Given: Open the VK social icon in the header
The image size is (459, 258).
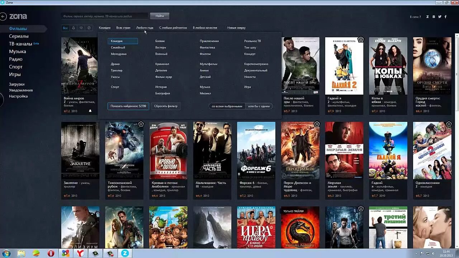Looking at the screenshot, I should [434, 16].
